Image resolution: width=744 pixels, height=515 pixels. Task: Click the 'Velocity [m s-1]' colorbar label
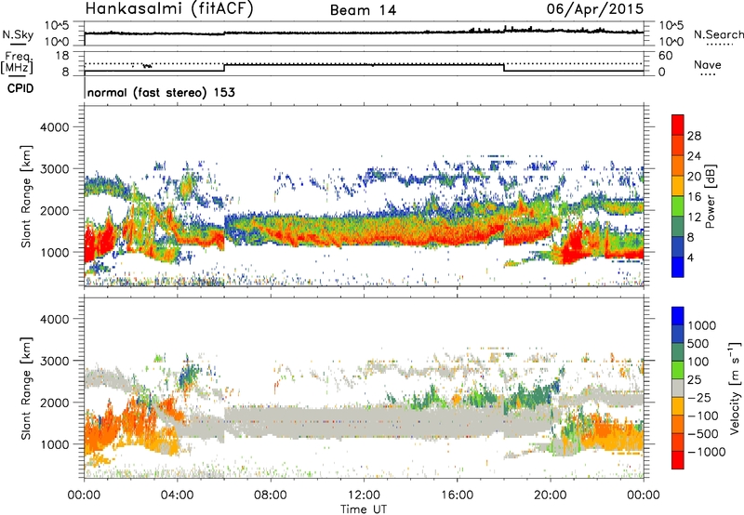click(x=735, y=388)
